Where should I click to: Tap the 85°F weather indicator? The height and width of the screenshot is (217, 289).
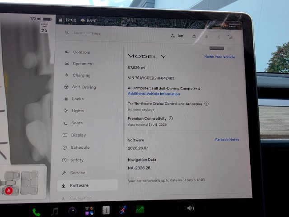tap(89, 20)
